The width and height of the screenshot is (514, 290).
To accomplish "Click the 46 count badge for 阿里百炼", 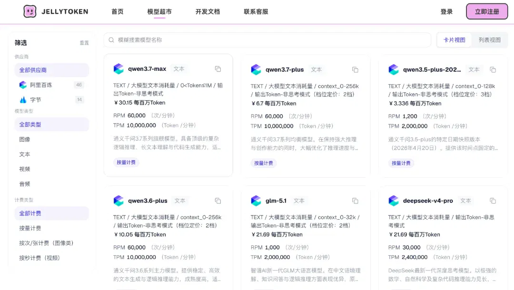I will click(79, 85).
